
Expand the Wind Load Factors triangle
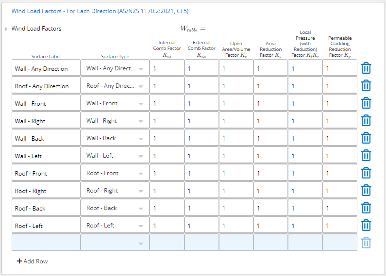tap(6, 29)
